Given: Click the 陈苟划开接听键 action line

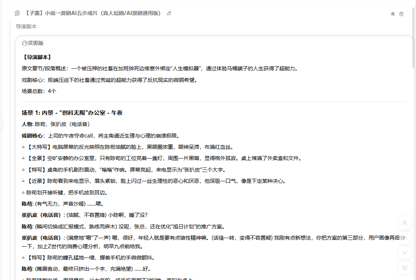Looking at the screenshot, I should coord(65,193).
